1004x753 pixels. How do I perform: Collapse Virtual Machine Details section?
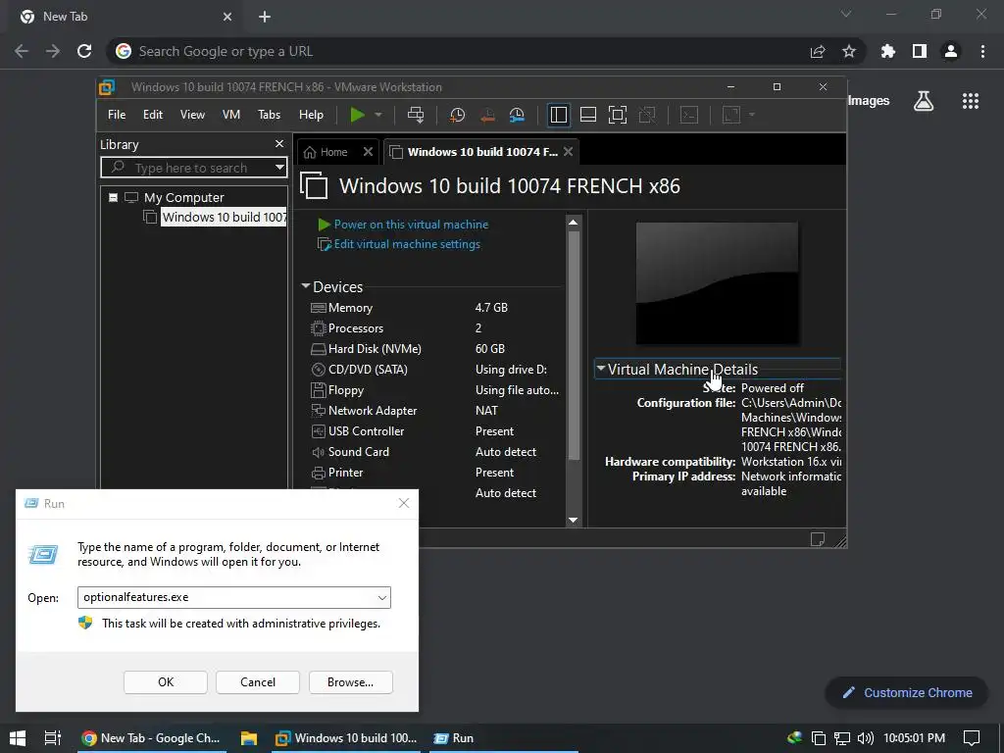tap(601, 369)
